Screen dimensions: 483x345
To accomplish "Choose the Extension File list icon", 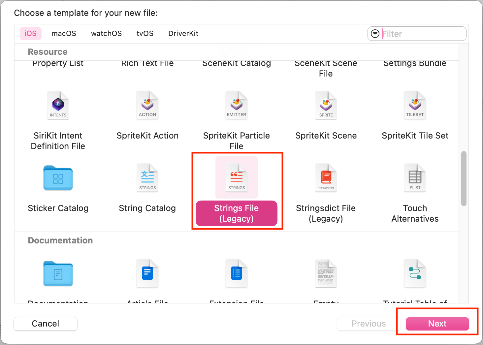I will [x=237, y=273].
